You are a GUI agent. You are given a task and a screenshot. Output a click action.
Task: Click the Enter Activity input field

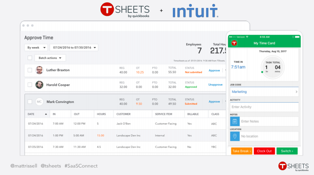(264, 107)
